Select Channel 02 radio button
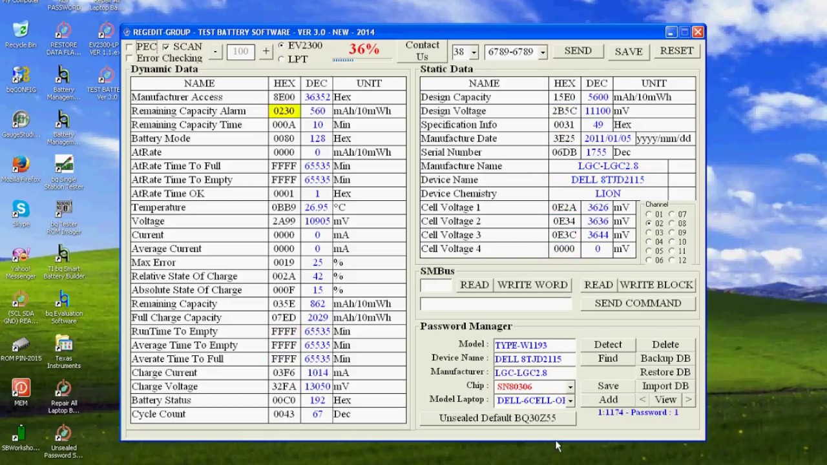The width and height of the screenshot is (827, 465). point(649,223)
